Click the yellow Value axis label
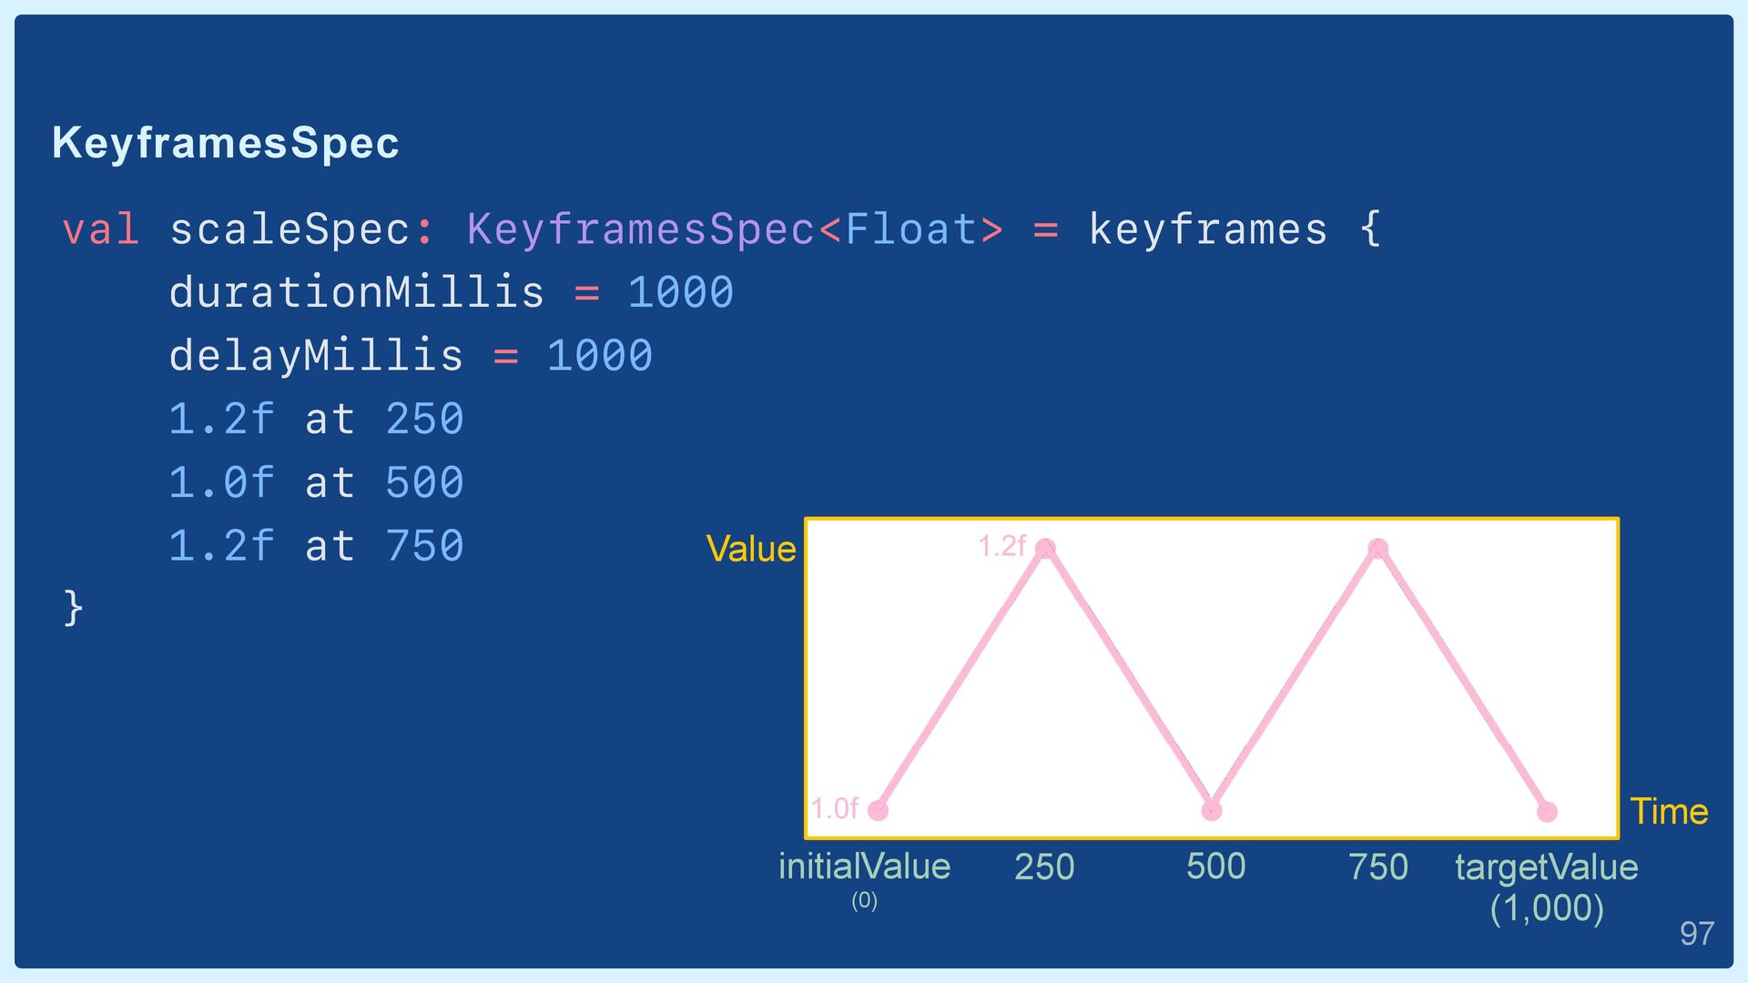The image size is (1748, 983). pos(751,549)
